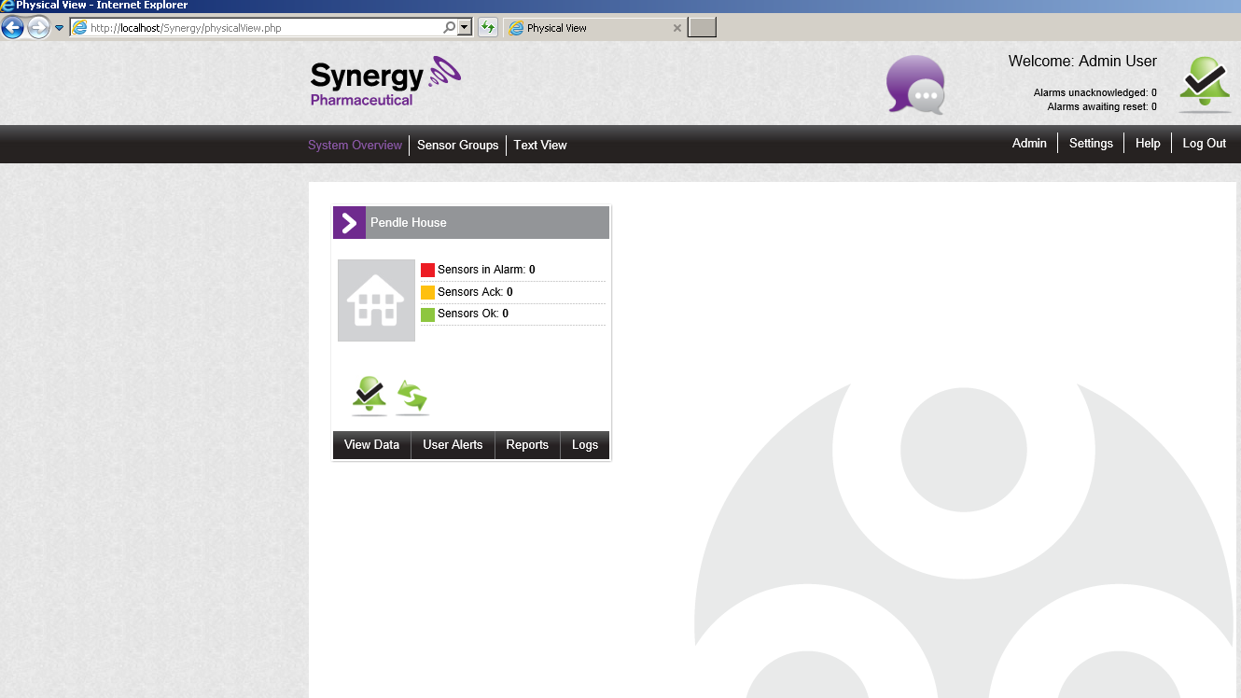
Task: Click the browser back arrow button
Action: coord(13,27)
